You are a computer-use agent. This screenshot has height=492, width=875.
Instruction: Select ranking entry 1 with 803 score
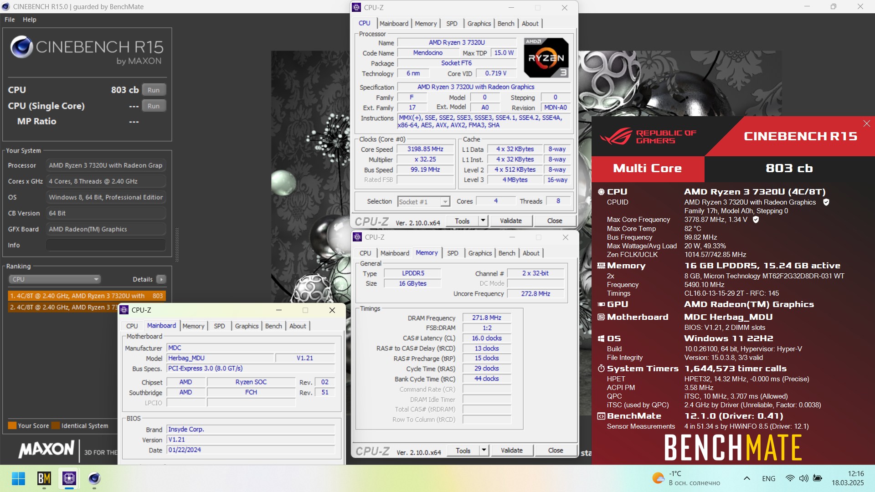pos(87,296)
